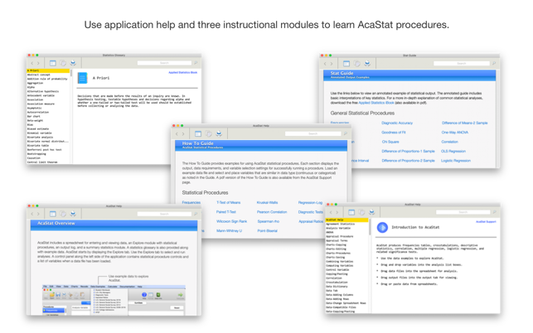Click copy icon in Stat Guide toolbar
This screenshot has width=533, height=333.
point(356,64)
